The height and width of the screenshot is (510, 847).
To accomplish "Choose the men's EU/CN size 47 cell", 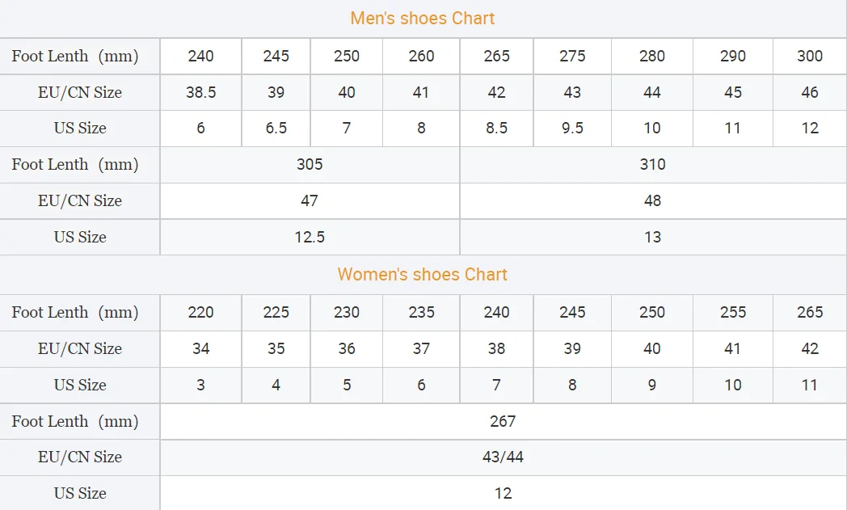I will point(310,200).
